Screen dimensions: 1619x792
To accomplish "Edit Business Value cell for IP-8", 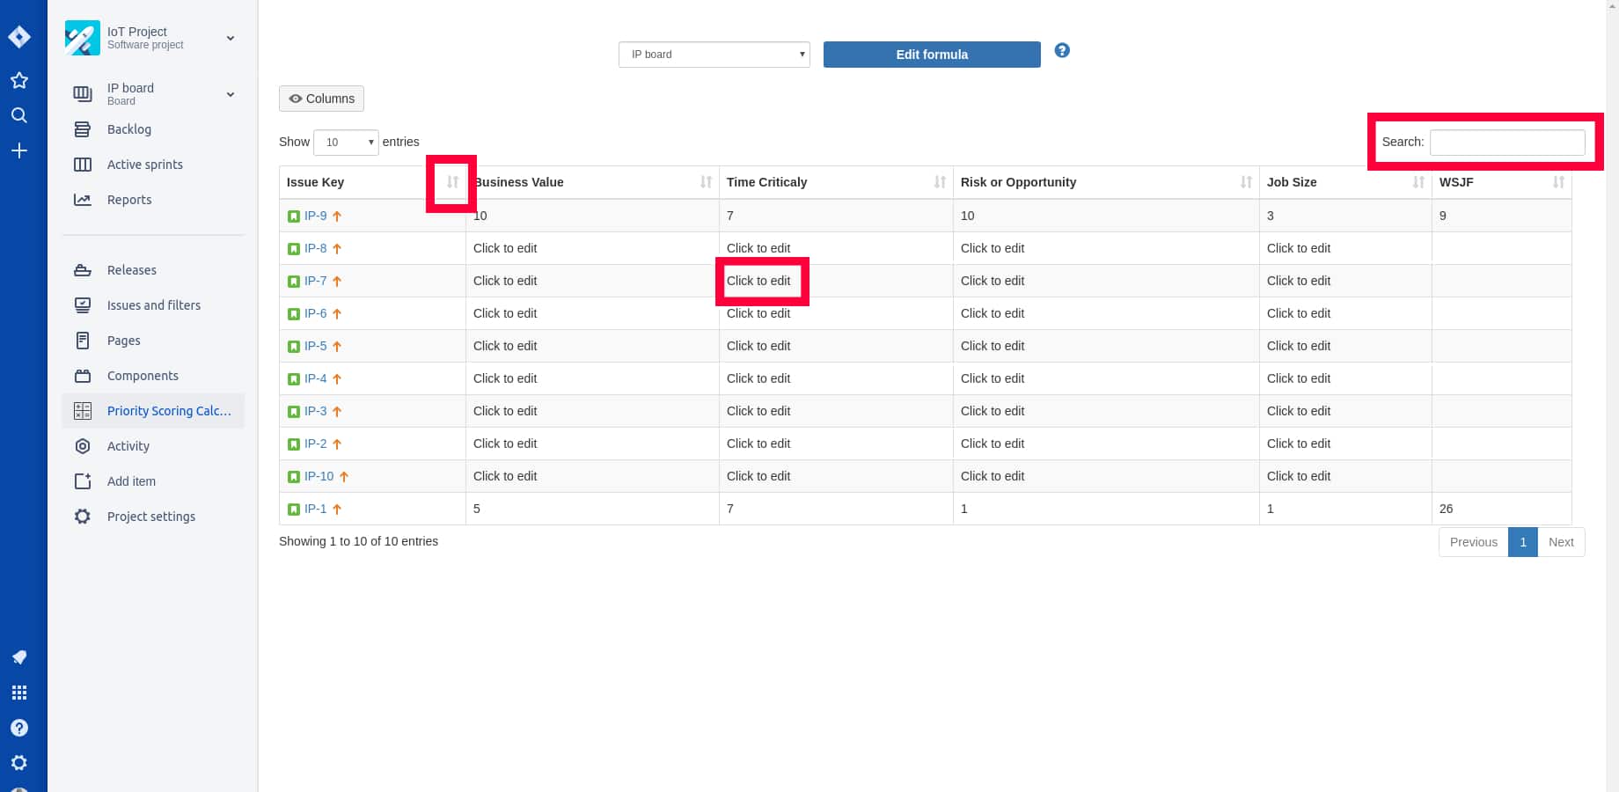I will click(505, 248).
